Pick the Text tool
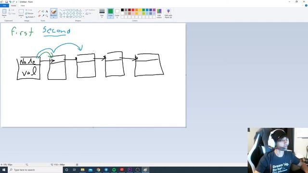Viewport: 308px width, 173px height. click(47, 12)
